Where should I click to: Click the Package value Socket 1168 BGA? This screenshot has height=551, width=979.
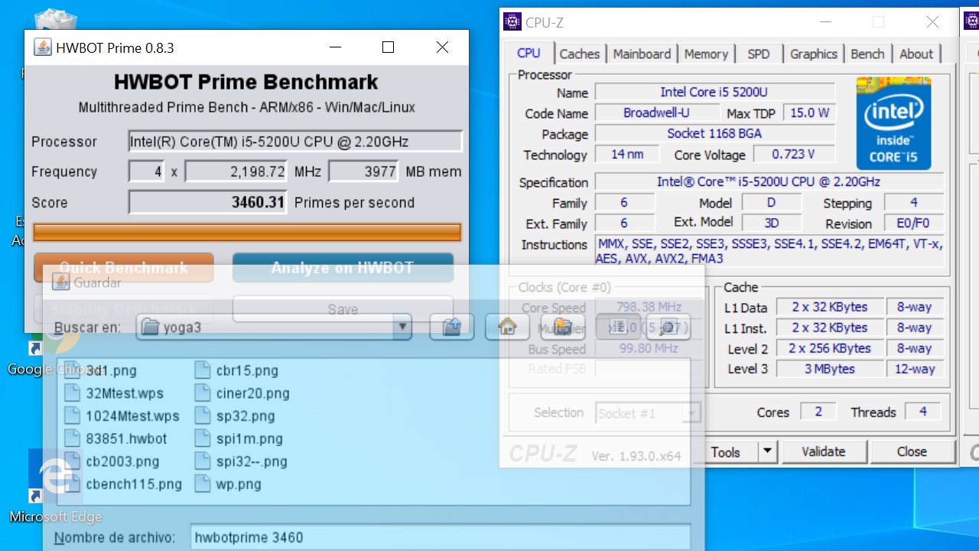tap(714, 133)
